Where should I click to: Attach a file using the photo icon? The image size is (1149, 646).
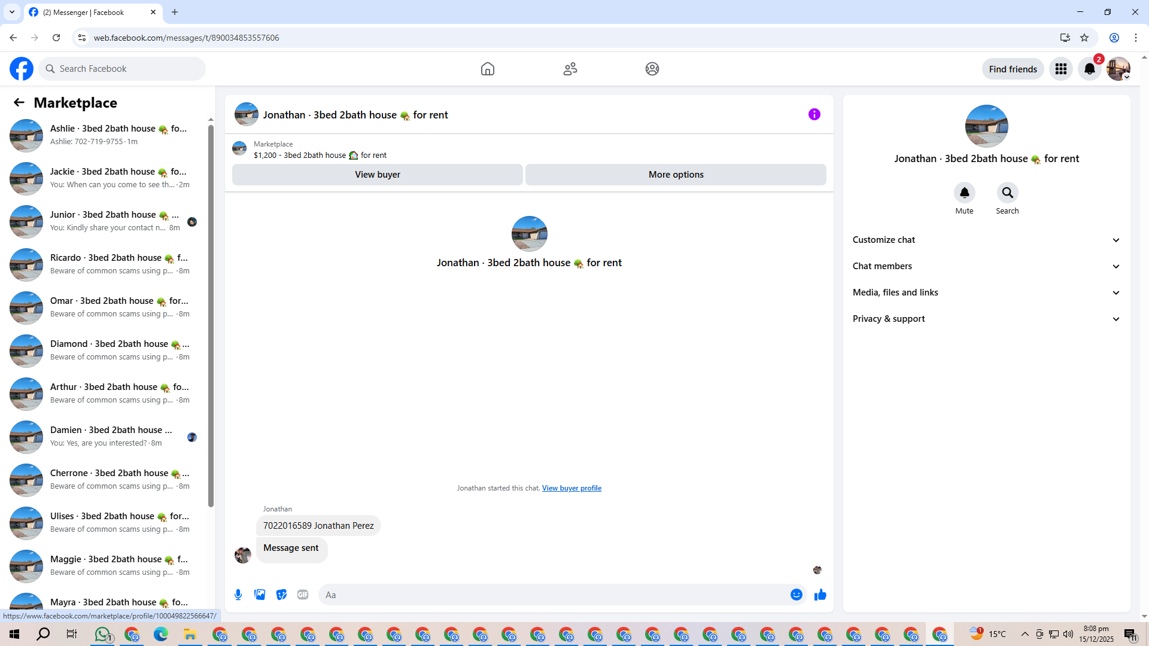pos(260,595)
